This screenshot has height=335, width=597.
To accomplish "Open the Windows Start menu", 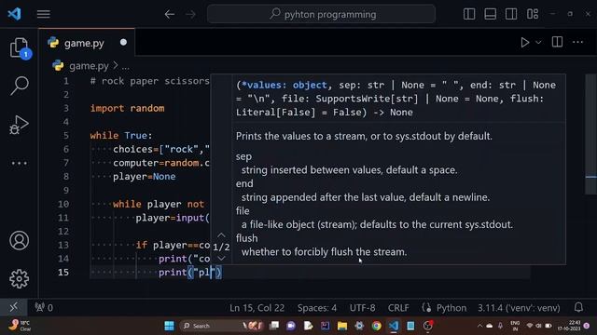I will [x=170, y=326].
